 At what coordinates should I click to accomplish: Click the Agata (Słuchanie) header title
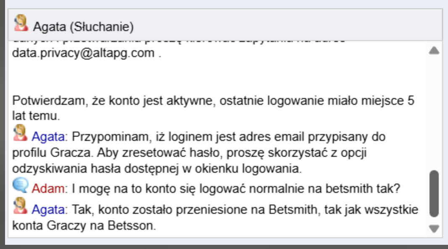point(83,27)
